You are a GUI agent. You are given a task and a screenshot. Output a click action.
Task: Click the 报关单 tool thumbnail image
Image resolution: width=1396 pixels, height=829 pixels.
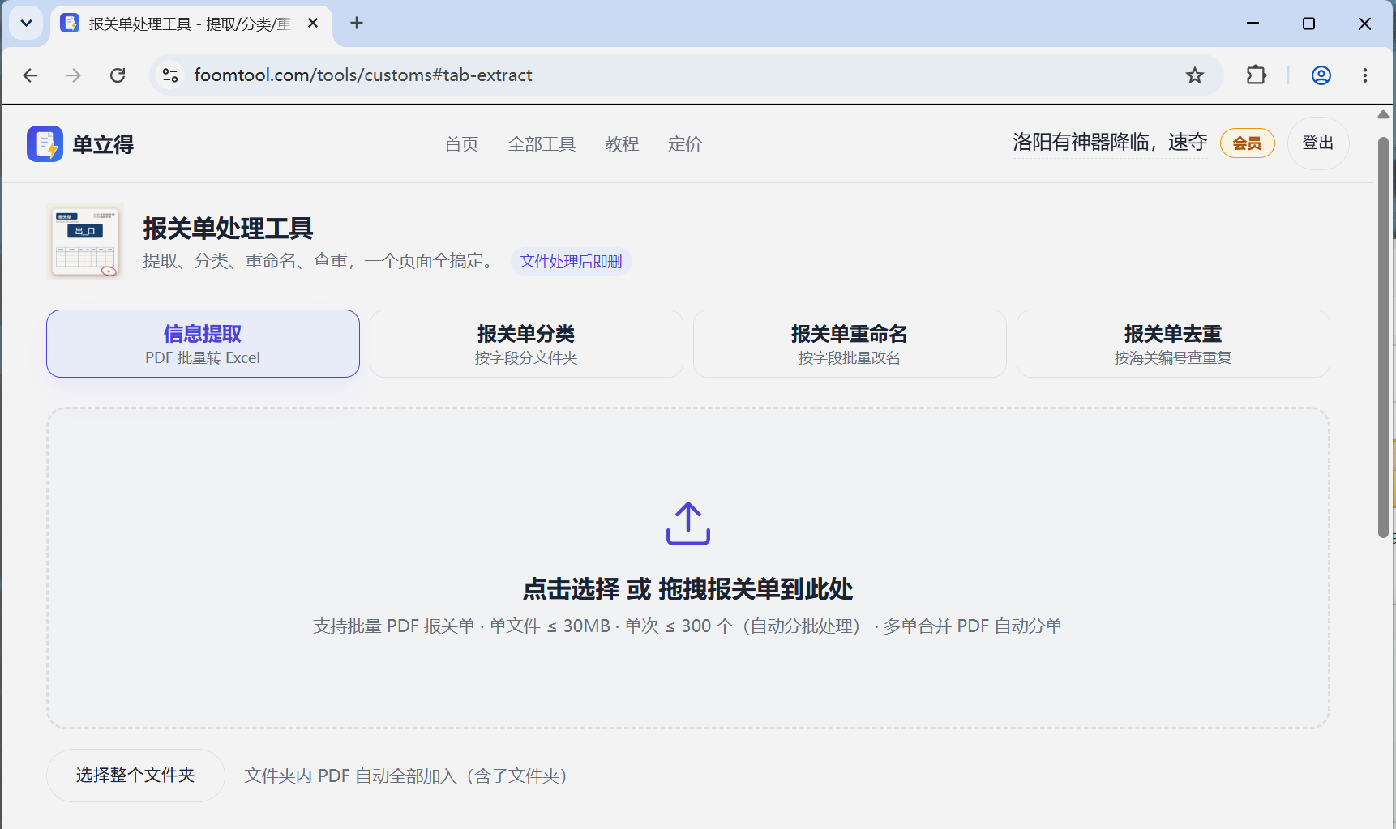86,241
